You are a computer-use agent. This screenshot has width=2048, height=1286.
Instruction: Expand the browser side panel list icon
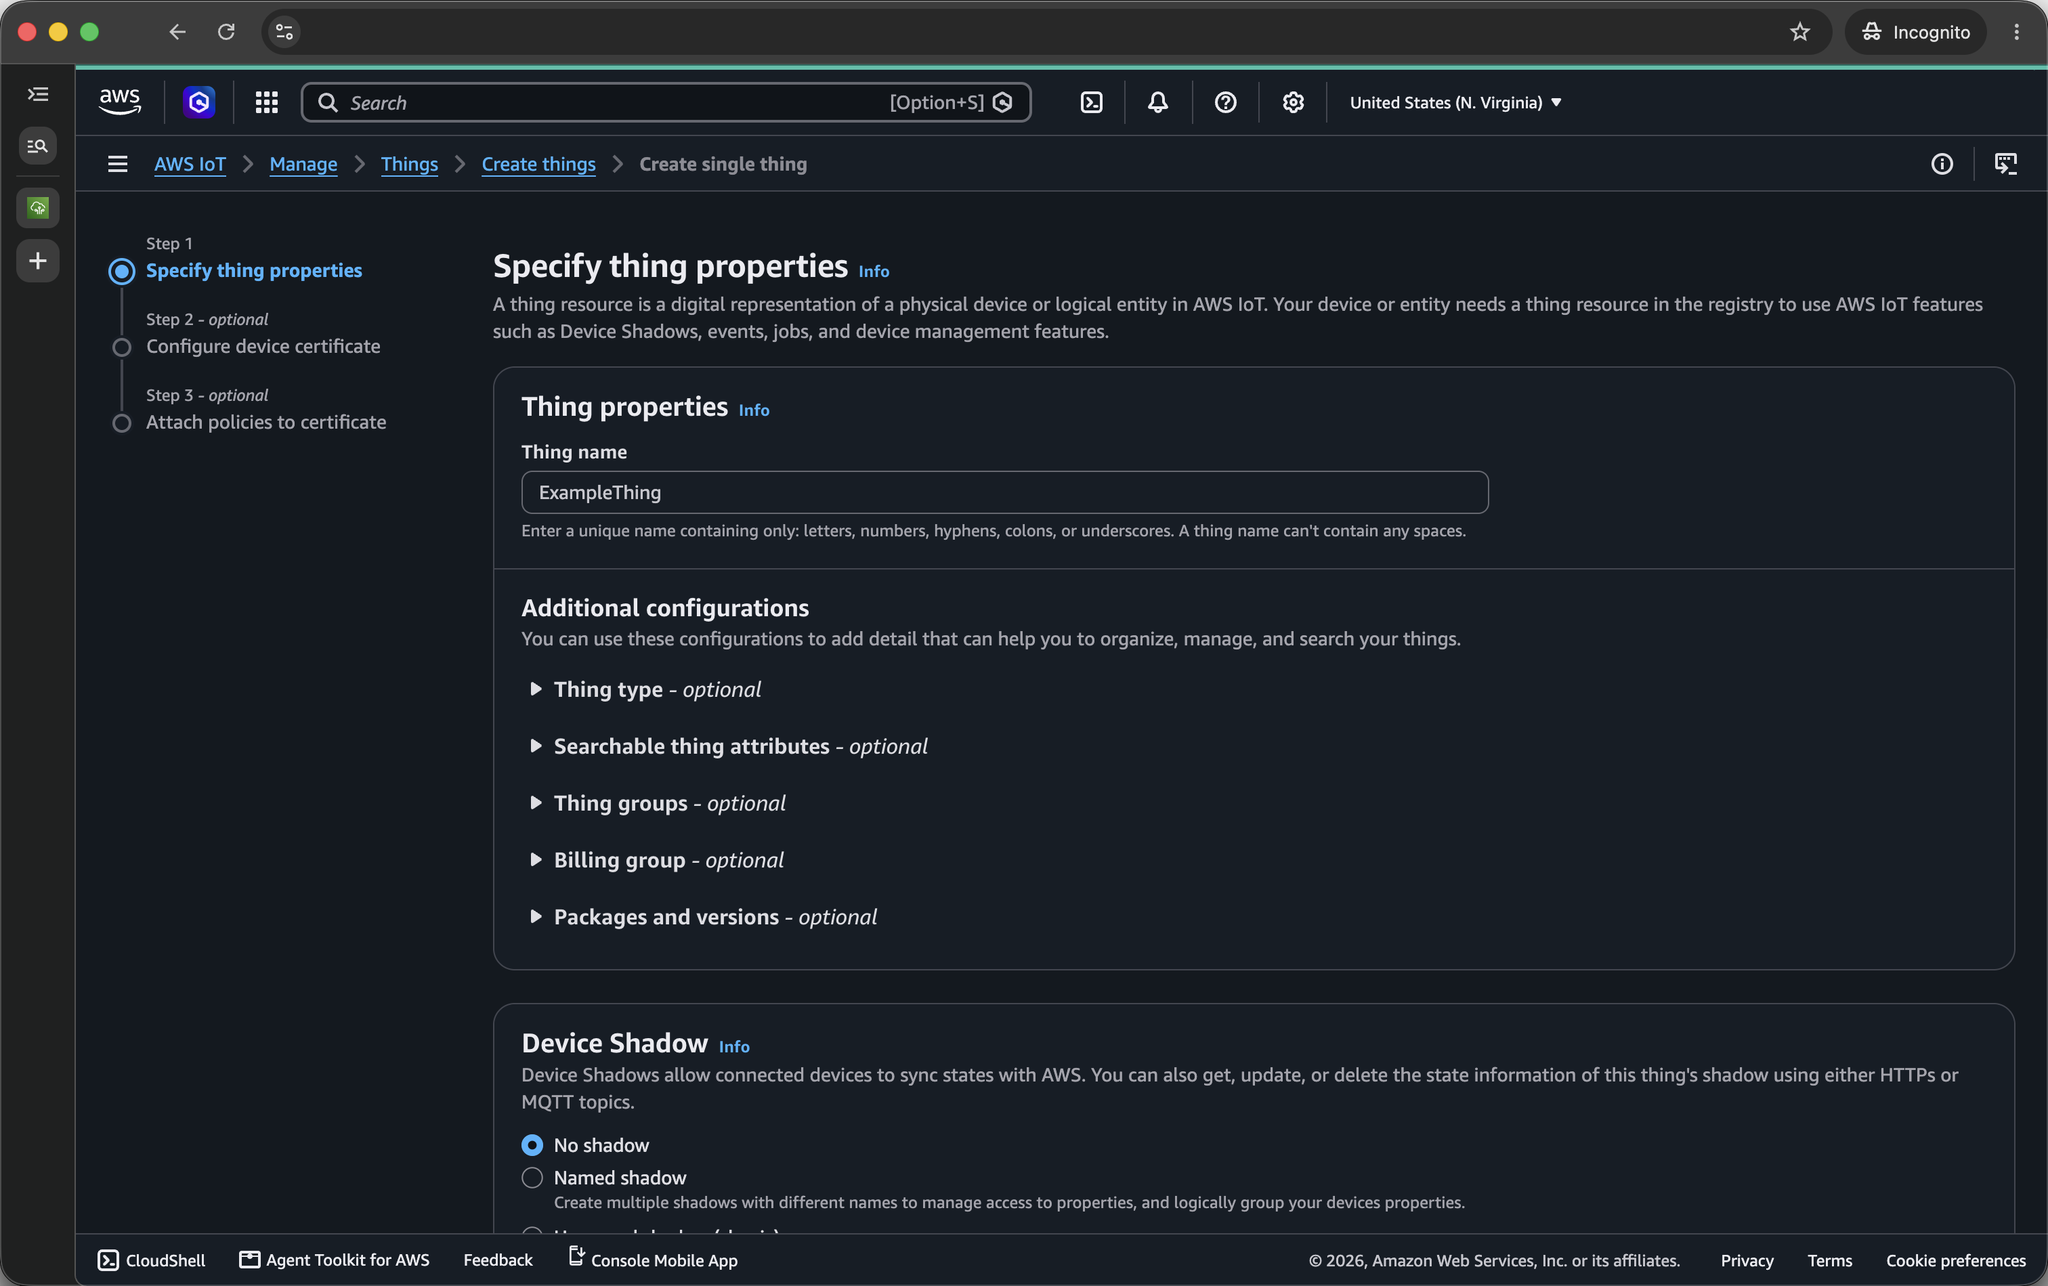pos(37,94)
